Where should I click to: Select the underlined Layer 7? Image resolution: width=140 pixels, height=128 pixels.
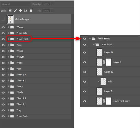click(108, 91)
